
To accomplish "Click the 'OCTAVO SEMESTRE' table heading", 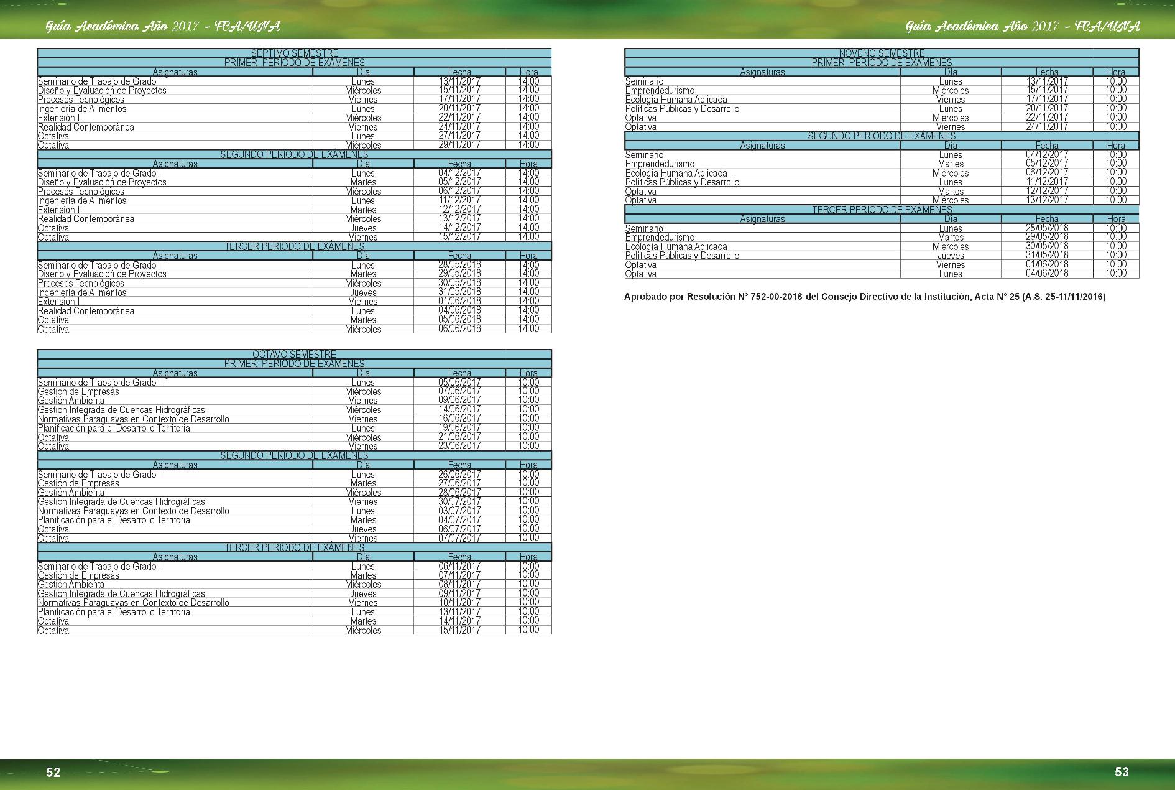I will [294, 355].
